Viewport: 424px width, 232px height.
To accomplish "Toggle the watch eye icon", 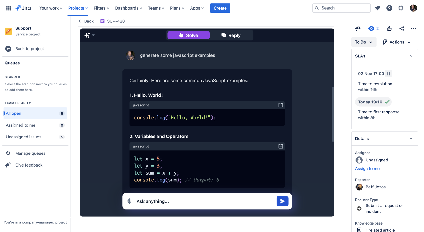I will click(x=371, y=28).
